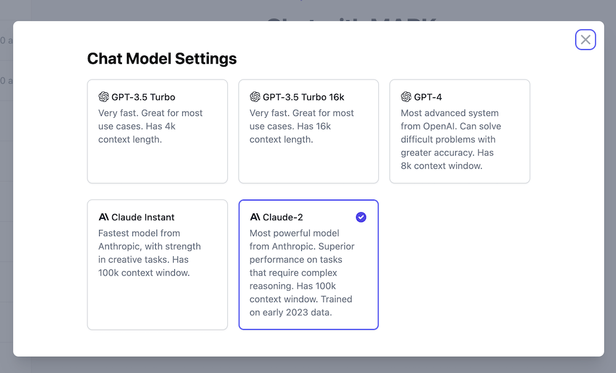Choose the GPT-3.5 Turbo 16k title

coord(303,97)
